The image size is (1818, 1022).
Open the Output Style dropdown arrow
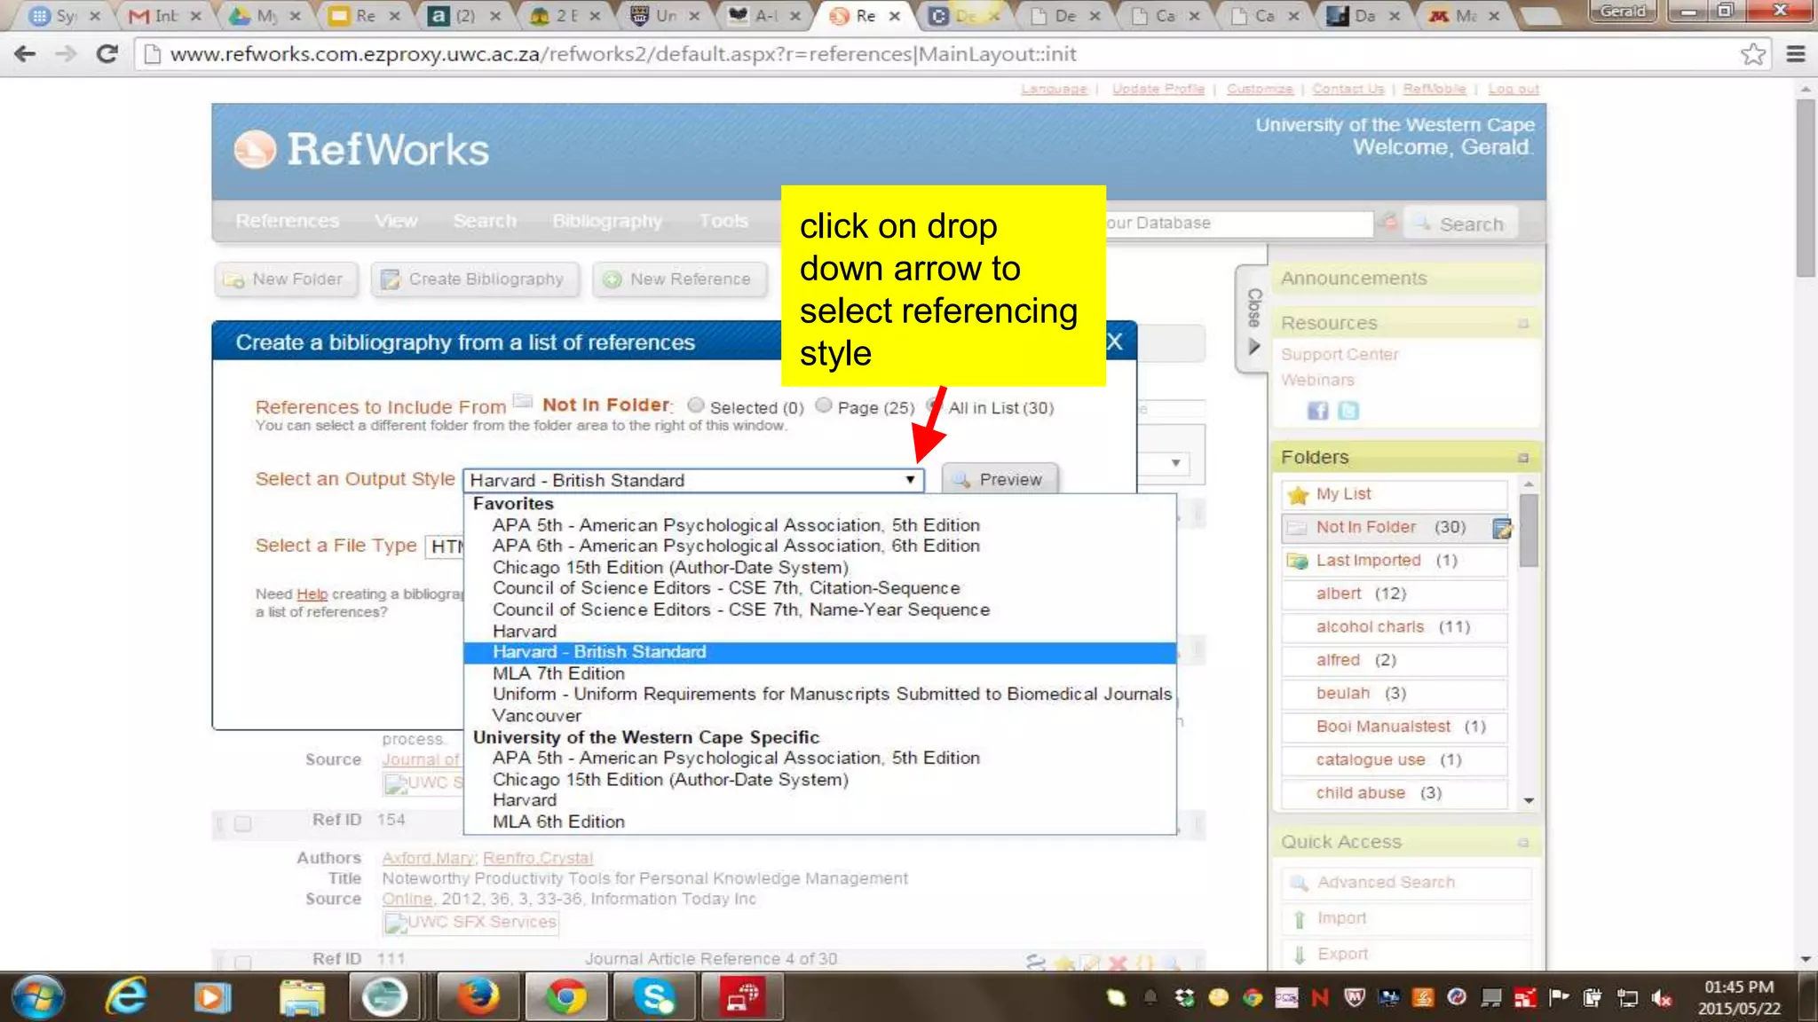point(910,480)
